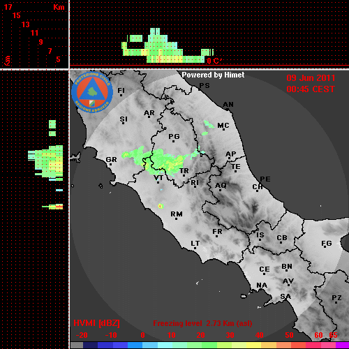This screenshot has height=349, width=349.
Task: Click the '40' value on the dBZ scale
Action: point(260,335)
